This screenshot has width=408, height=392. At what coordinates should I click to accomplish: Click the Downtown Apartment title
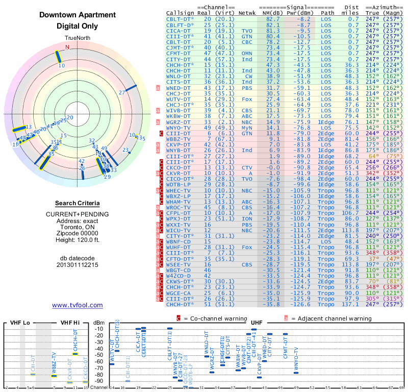pos(78,15)
